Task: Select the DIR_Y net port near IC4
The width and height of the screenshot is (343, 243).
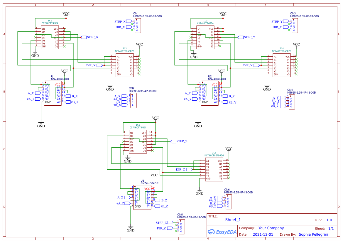Action: click(251, 65)
